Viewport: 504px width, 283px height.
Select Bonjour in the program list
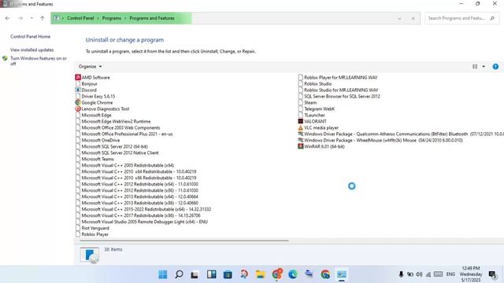tap(89, 84)
